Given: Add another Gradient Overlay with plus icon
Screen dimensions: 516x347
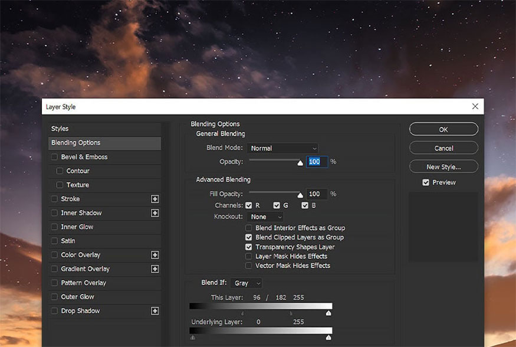Looking at the screenshot, I should [155, 269].
